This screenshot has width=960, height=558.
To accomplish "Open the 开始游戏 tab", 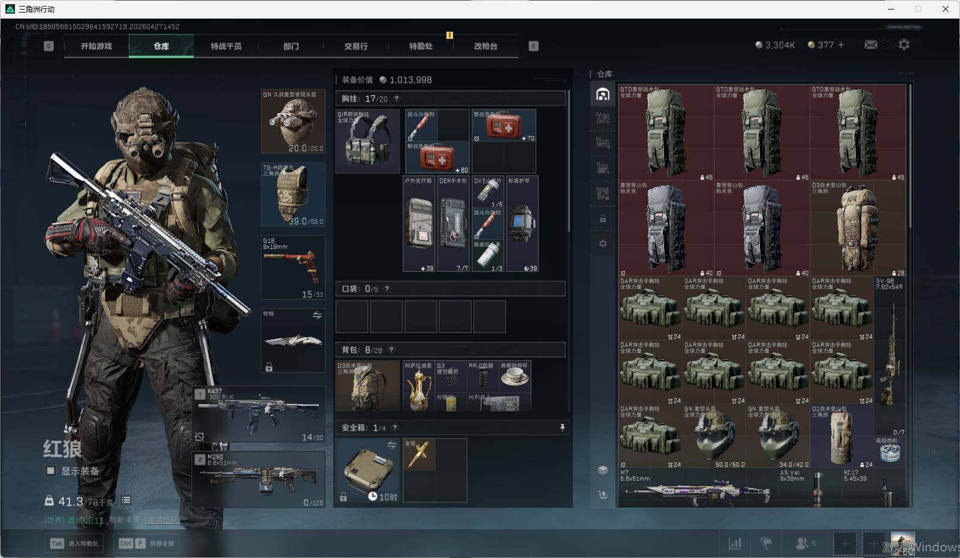I will coord(96,46).
